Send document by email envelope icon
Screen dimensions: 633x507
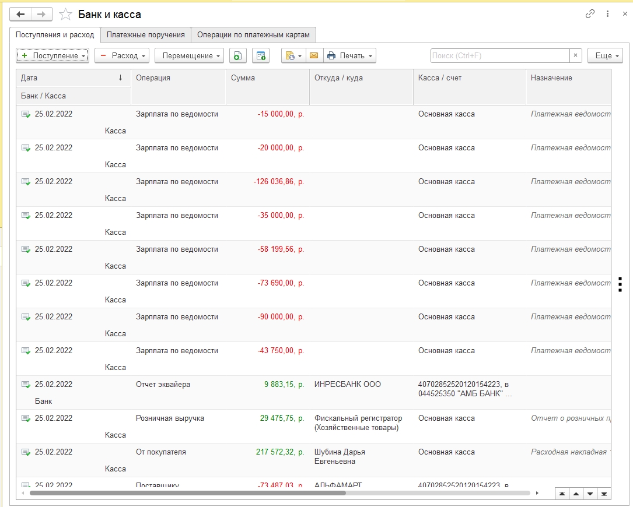[x=314, y=56]
